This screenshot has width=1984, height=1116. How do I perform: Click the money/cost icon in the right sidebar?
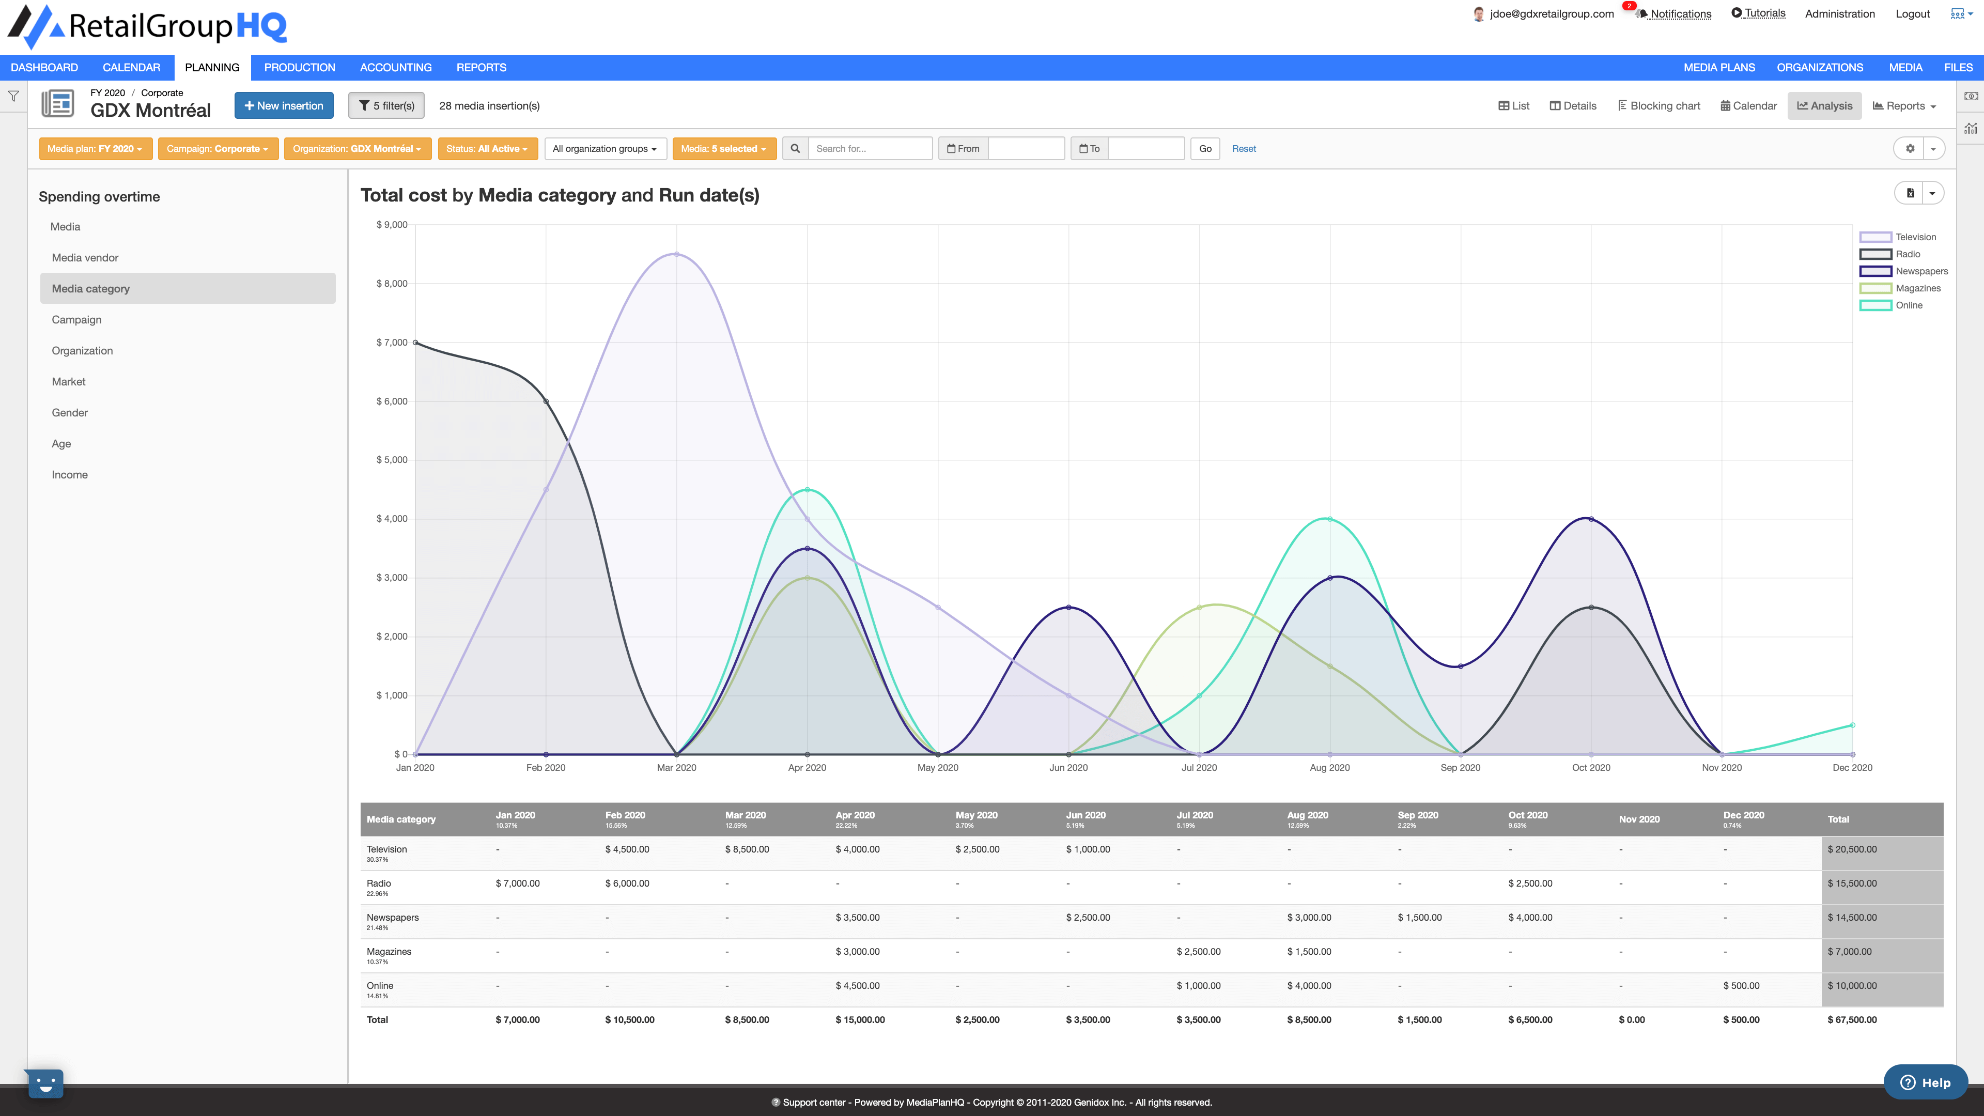1972,96
